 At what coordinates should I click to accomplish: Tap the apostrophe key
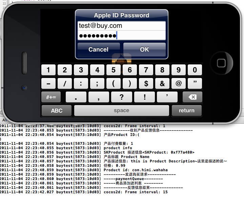coord(167,97)
